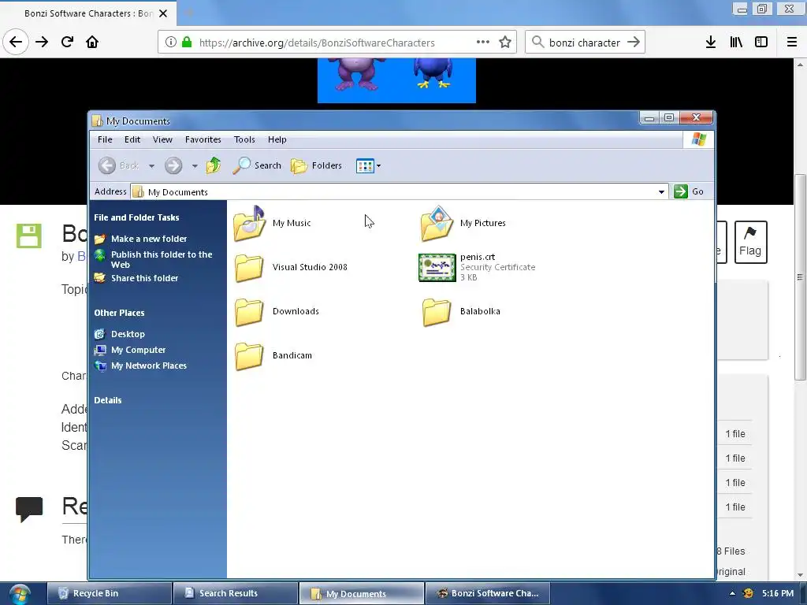Image resolution: width=807 pixels, height=605 pixels.
Task: Expand the Address bar dropdown
Action: point(661,192)
